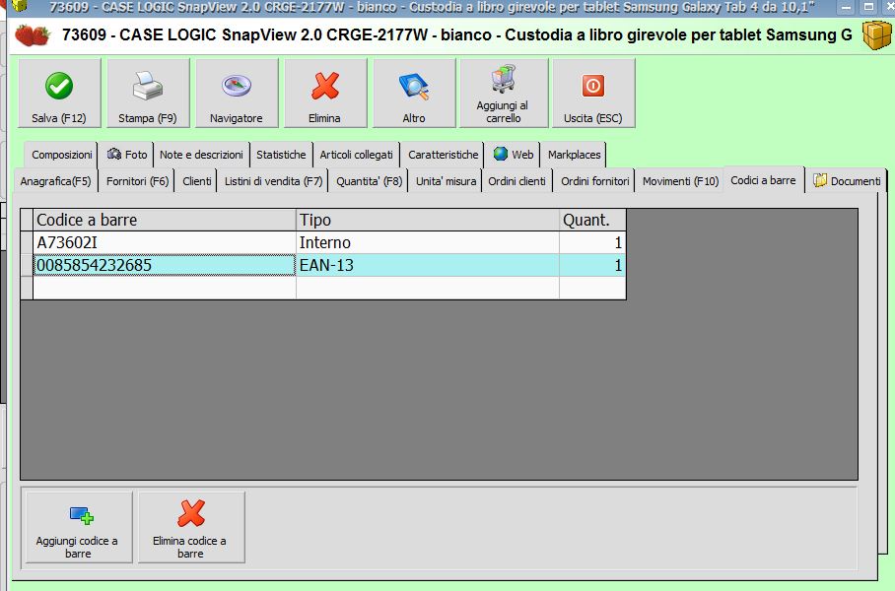Viewport: 895px width, 591px height.
Task: Click Elimina codice a barre button
Action: tap(191, 527)
